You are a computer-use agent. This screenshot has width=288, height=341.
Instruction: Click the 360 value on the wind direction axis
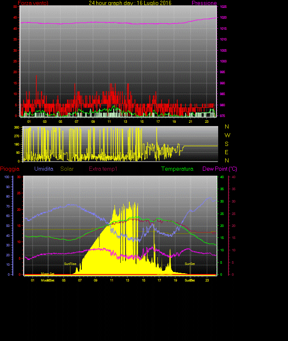(17, 127)
